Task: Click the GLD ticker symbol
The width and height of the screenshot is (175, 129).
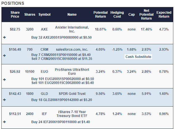Action: pyautogui.click(x=44, y=93)
